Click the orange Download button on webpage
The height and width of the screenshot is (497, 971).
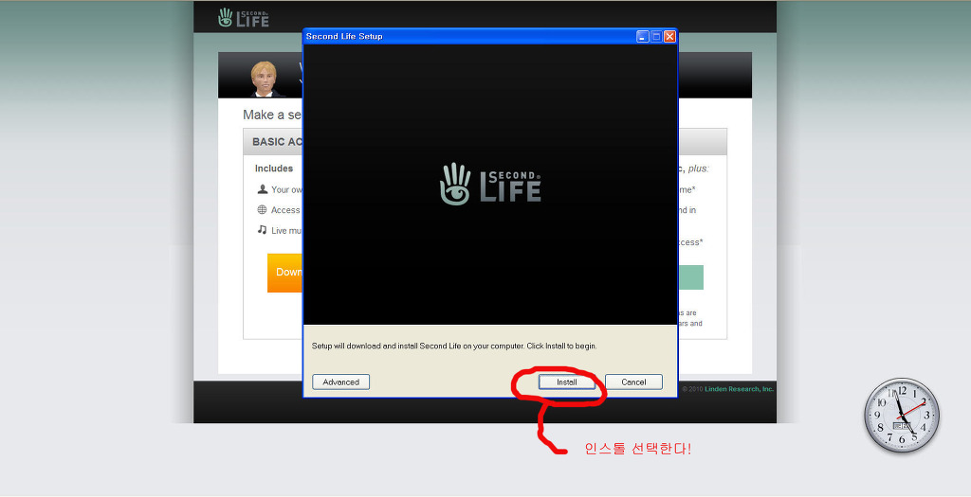[x=284, y=273]
